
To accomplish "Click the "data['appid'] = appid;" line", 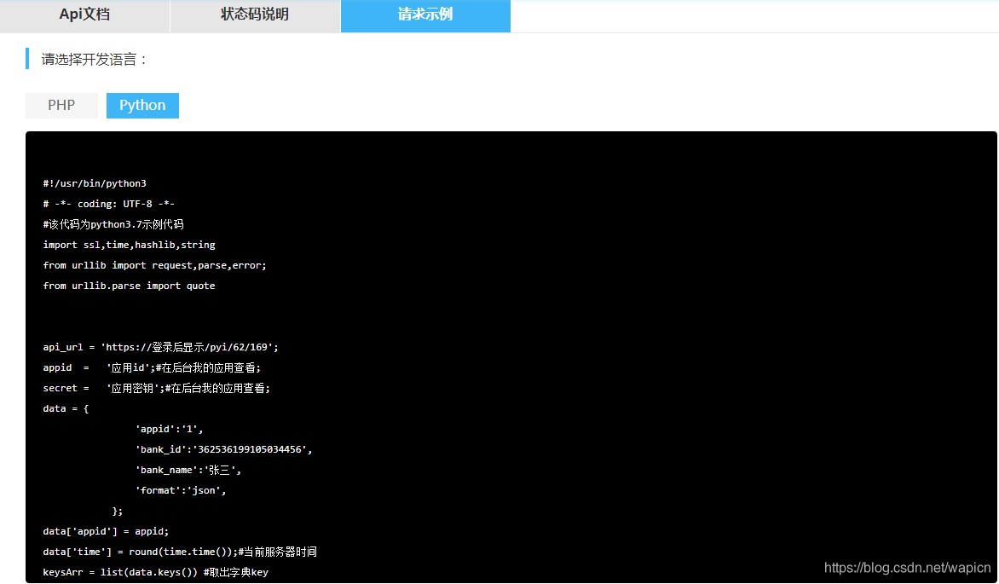I will point(106,532).
